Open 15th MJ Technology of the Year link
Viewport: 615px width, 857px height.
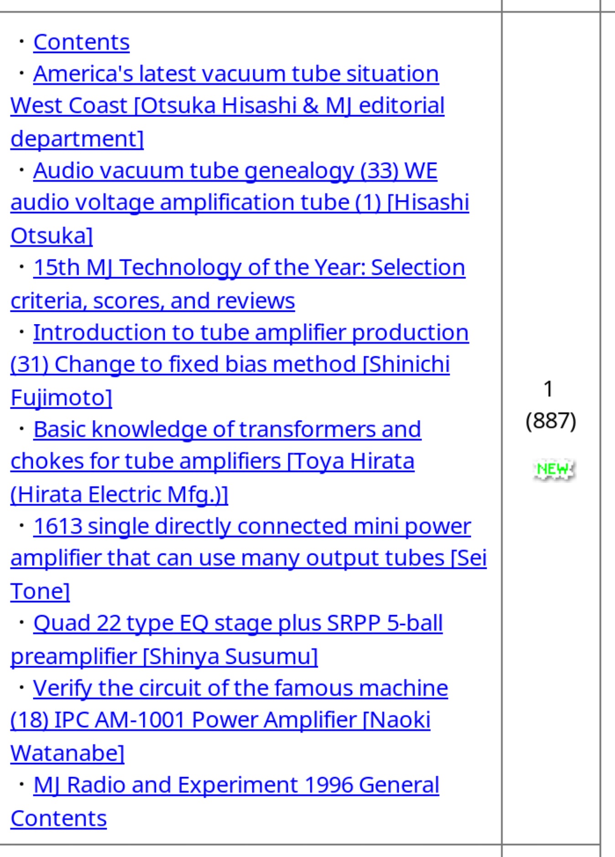click(x=249, y=268)
